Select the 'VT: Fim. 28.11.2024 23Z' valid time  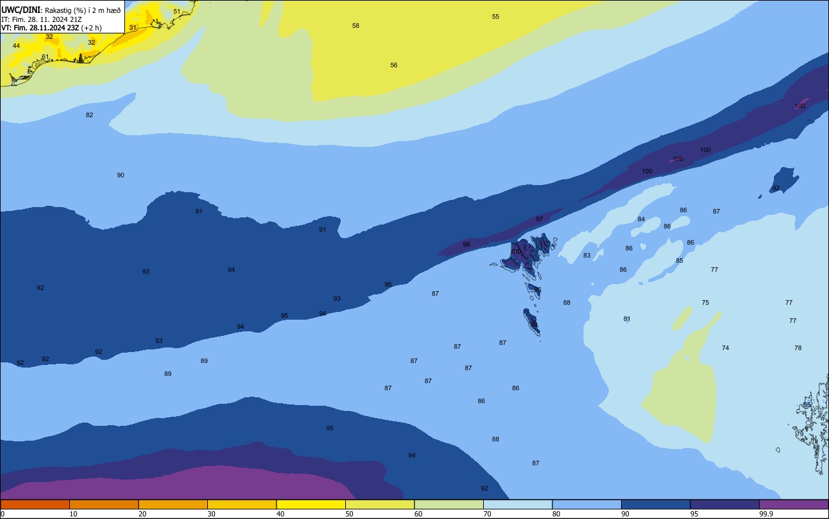pyautogui.click(x=40, y=28)
